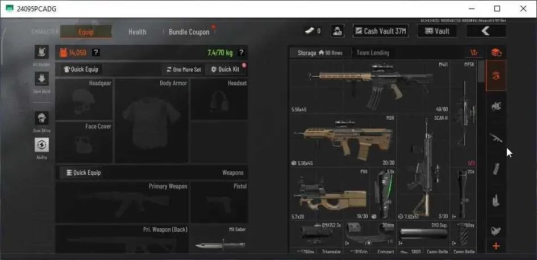Switch to the Equip tab
This screenshot has height=260, width=537.
pyautogui.click(x=86, y=32)
